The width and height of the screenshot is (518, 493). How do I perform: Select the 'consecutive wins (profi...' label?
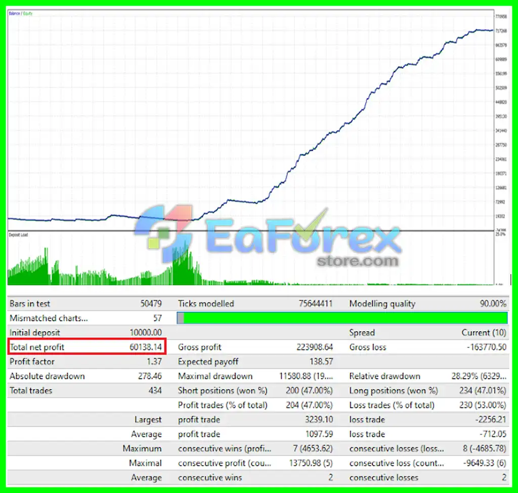point(225,449)
